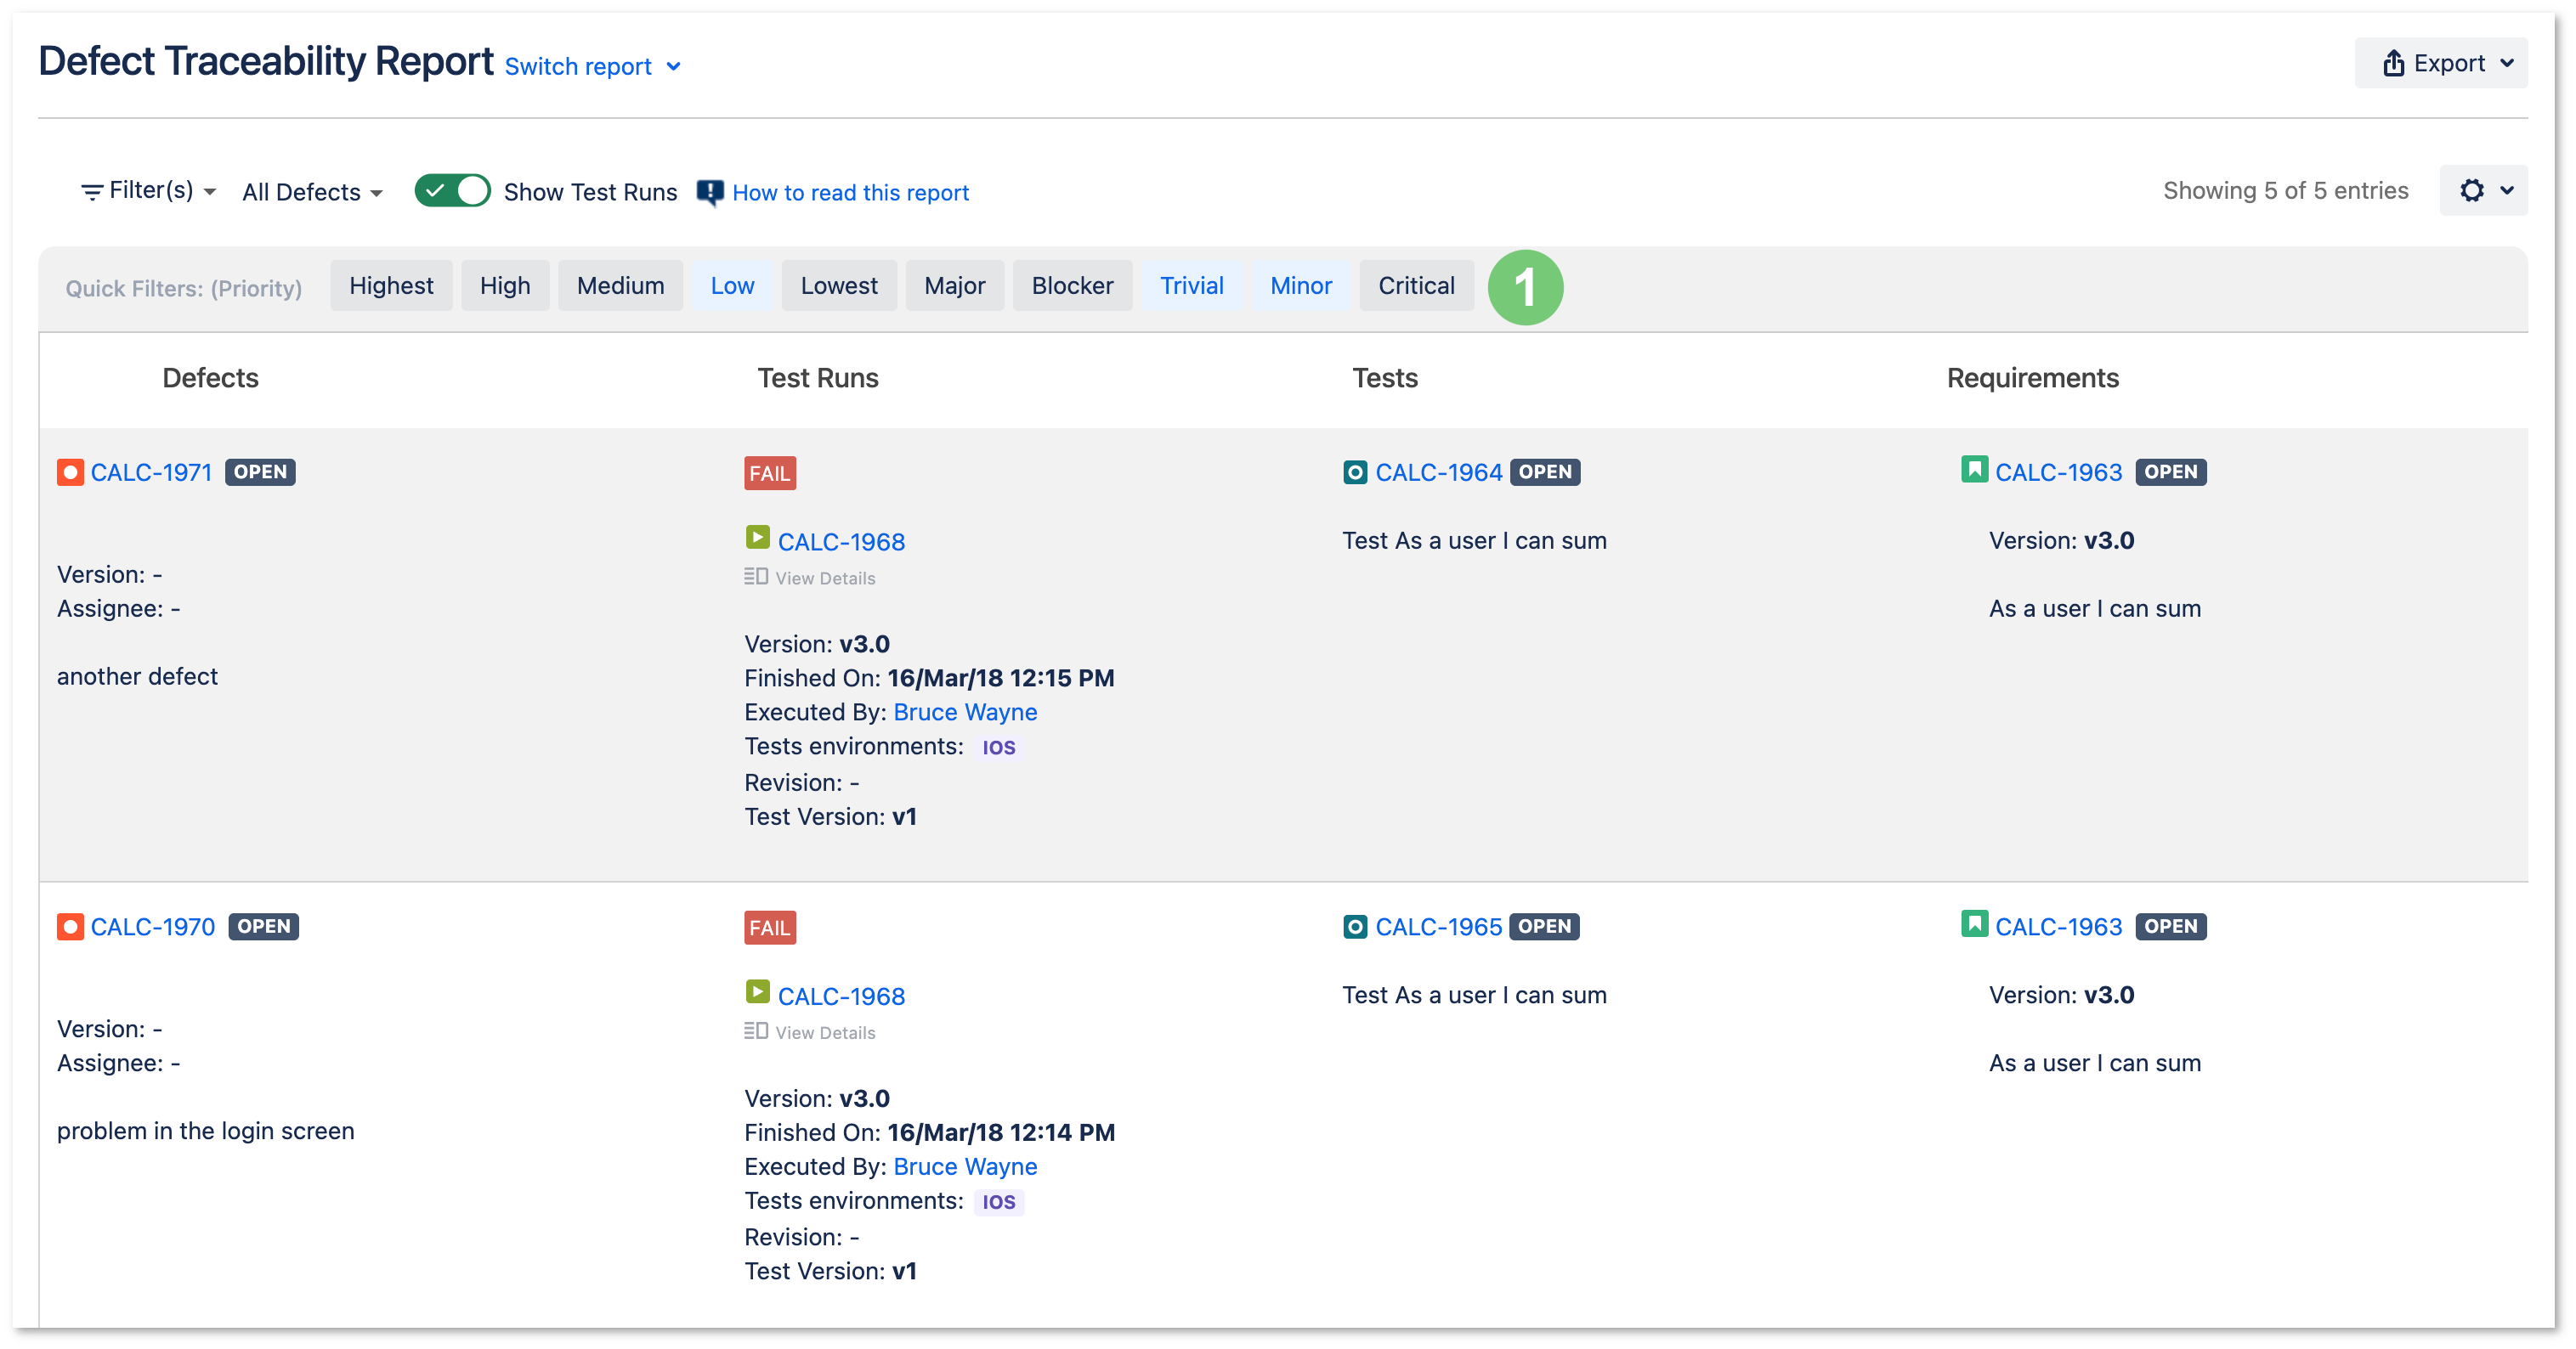Click the bug icon beside CALC-1971
The height and width of the screenshot is (1349, 2576).
[x=70, y=471]
